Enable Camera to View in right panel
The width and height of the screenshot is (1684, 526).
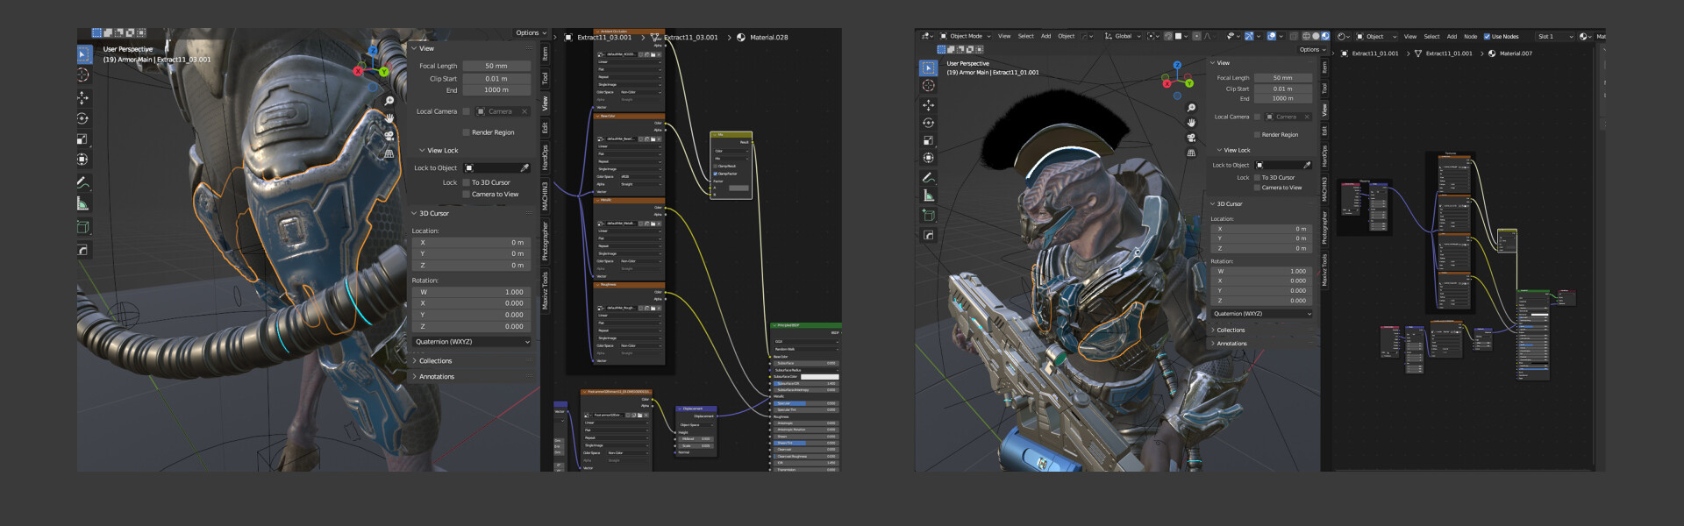pos(1257,188)
